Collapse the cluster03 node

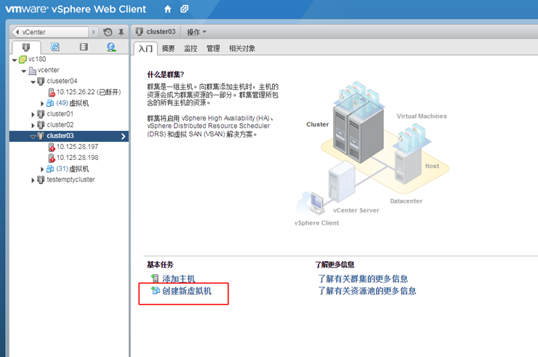[33, 137]
